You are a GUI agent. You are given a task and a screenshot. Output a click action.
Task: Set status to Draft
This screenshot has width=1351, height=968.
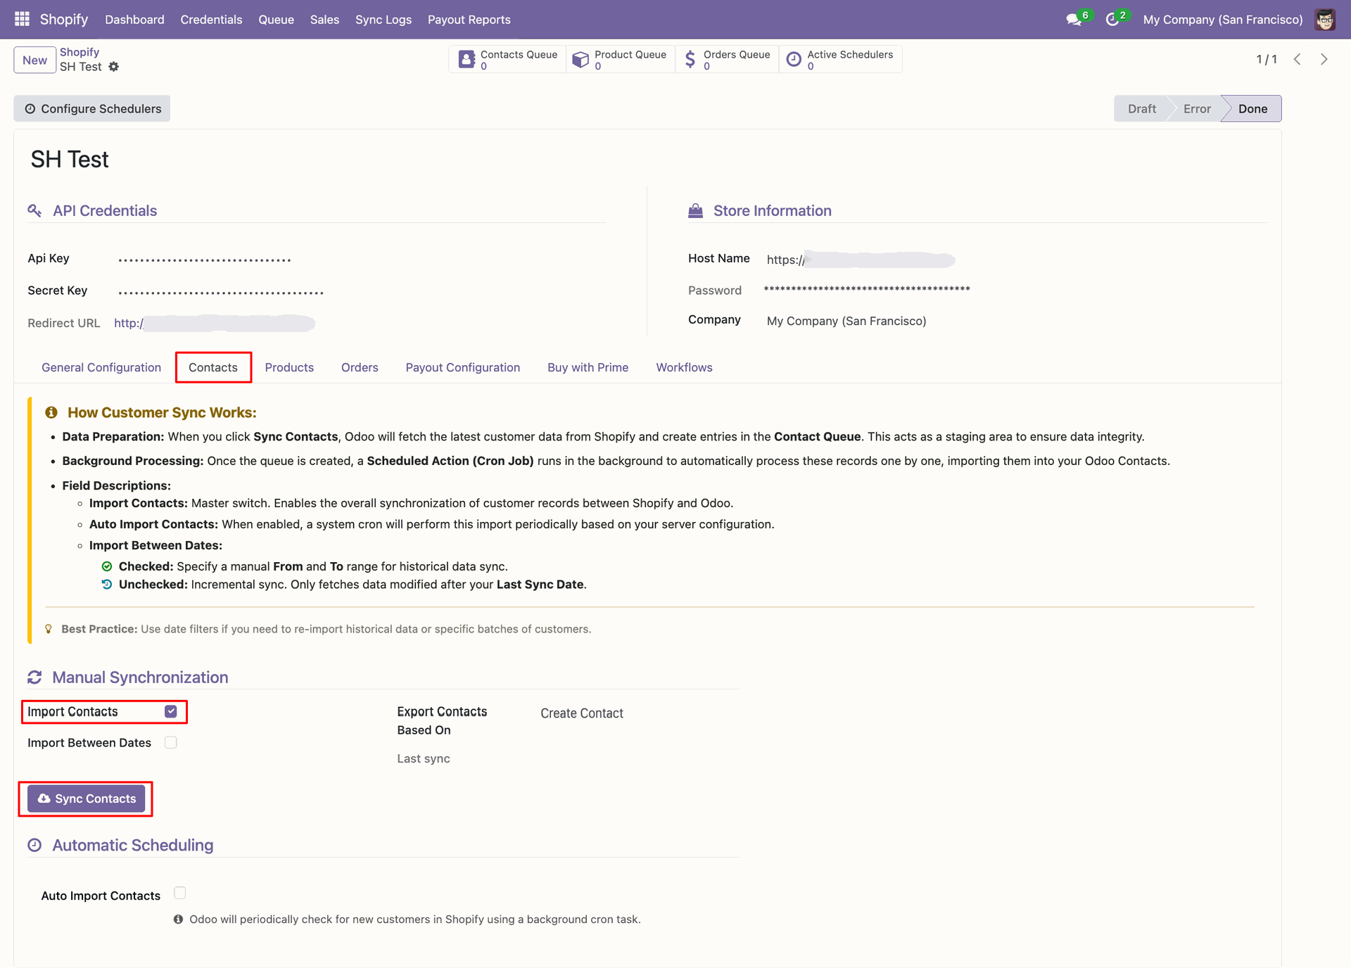[1141, 108]
